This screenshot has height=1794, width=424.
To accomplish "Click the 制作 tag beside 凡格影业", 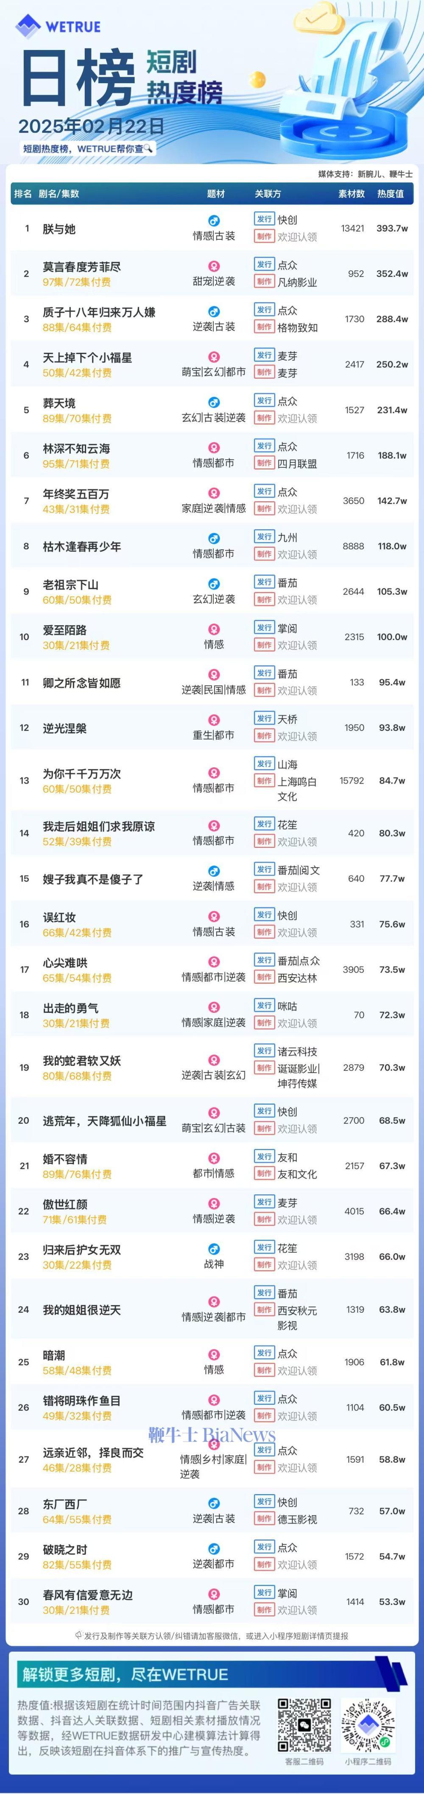I will [x=264, y=282].
